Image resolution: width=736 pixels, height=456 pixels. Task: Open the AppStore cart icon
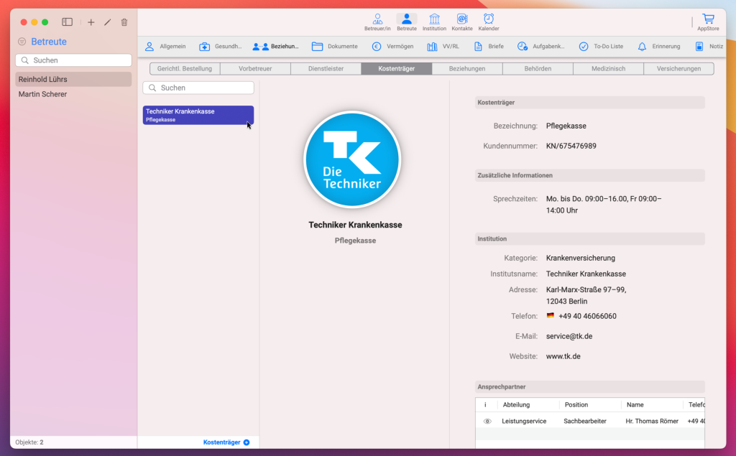(x=708, y=22)
